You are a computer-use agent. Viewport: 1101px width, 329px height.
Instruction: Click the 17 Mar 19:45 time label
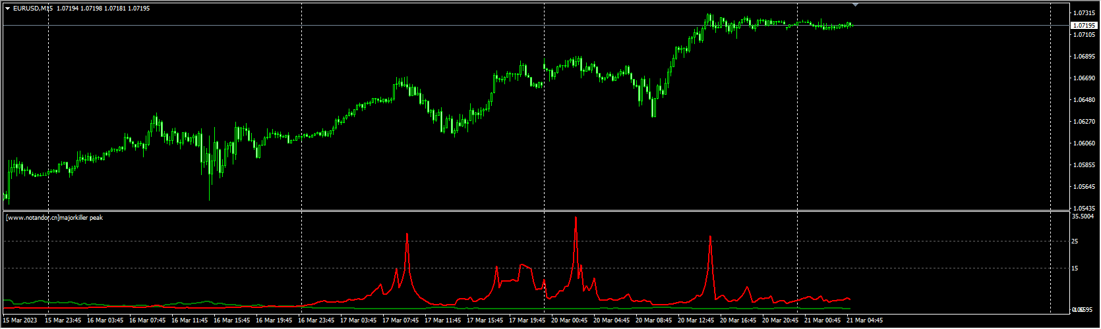pos(527,320)
